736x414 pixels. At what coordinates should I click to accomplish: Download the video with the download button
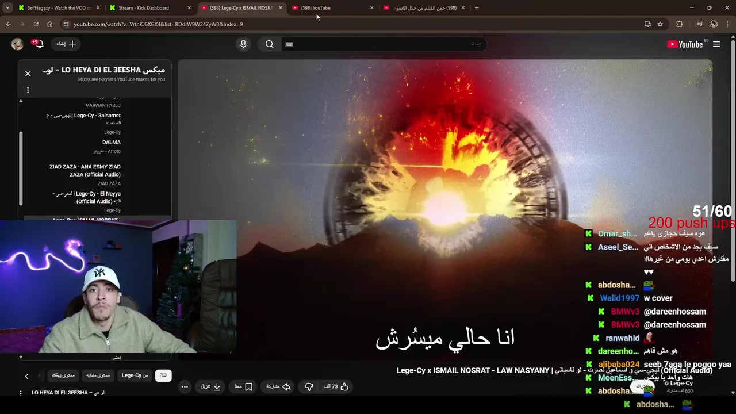coord(210,386)
